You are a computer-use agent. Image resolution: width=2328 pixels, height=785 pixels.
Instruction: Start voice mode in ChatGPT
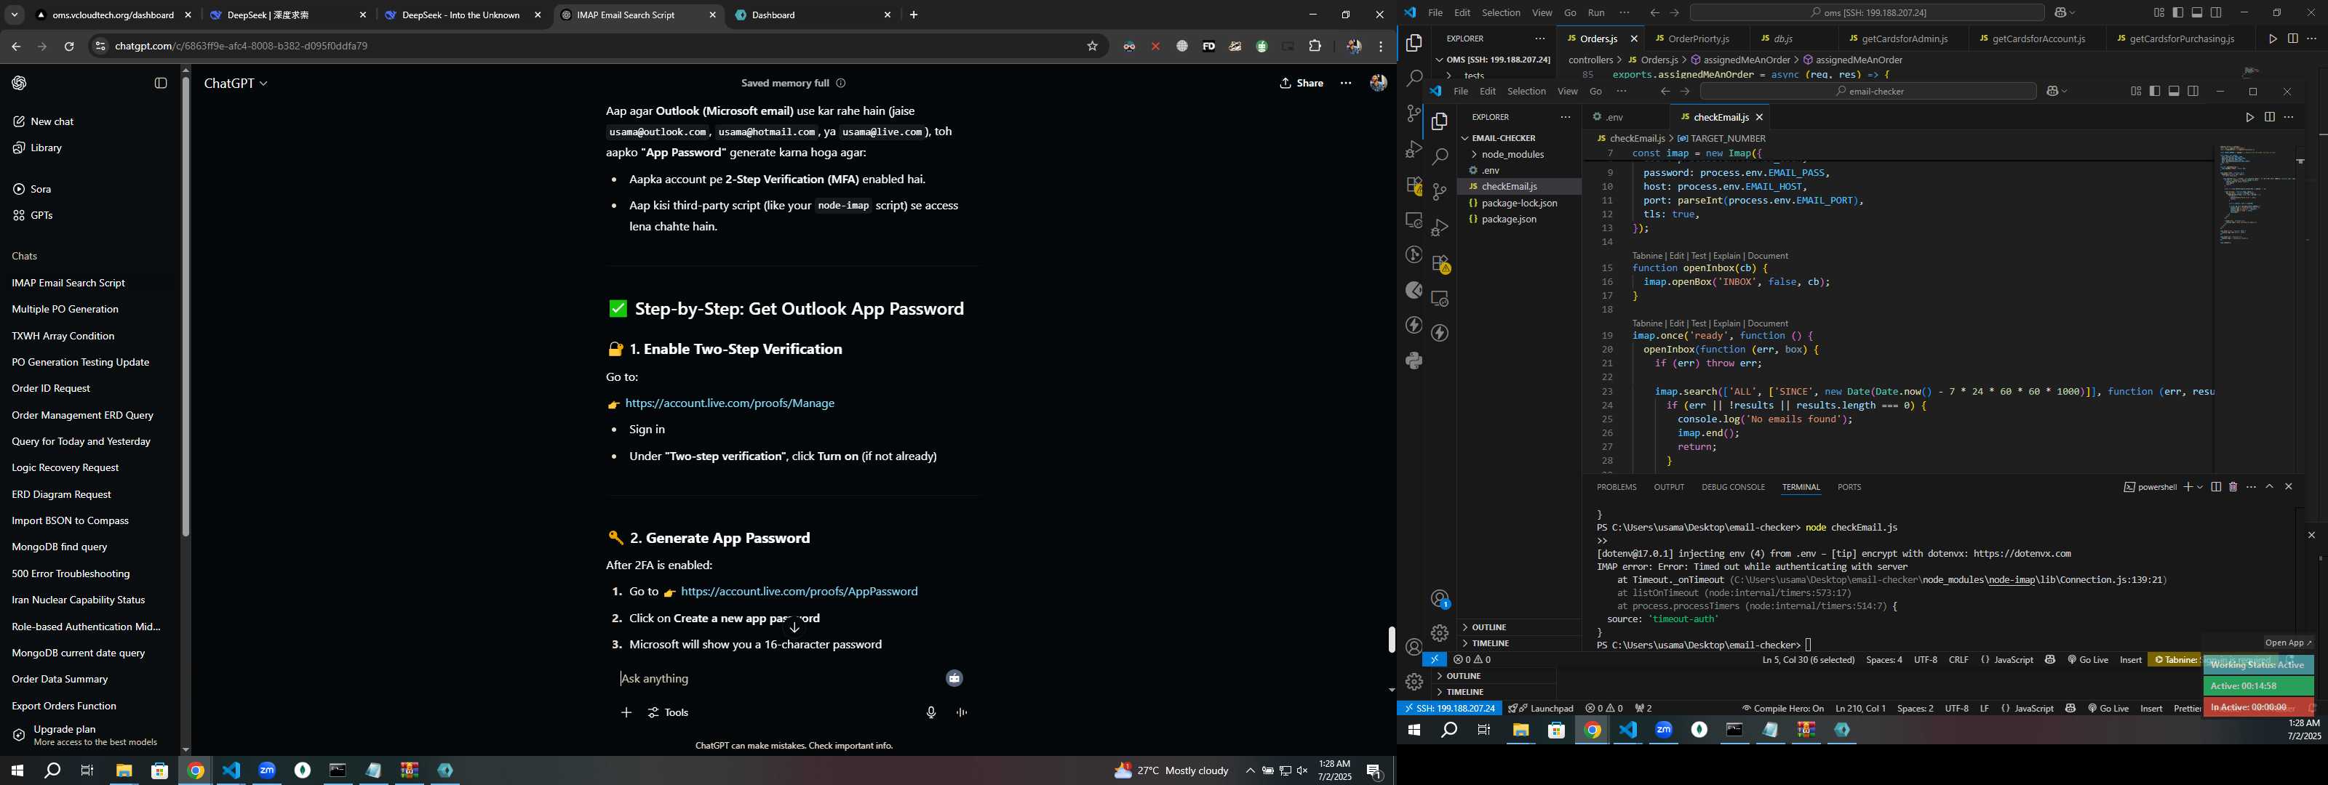pyautogui.click(x=962, y=713)
